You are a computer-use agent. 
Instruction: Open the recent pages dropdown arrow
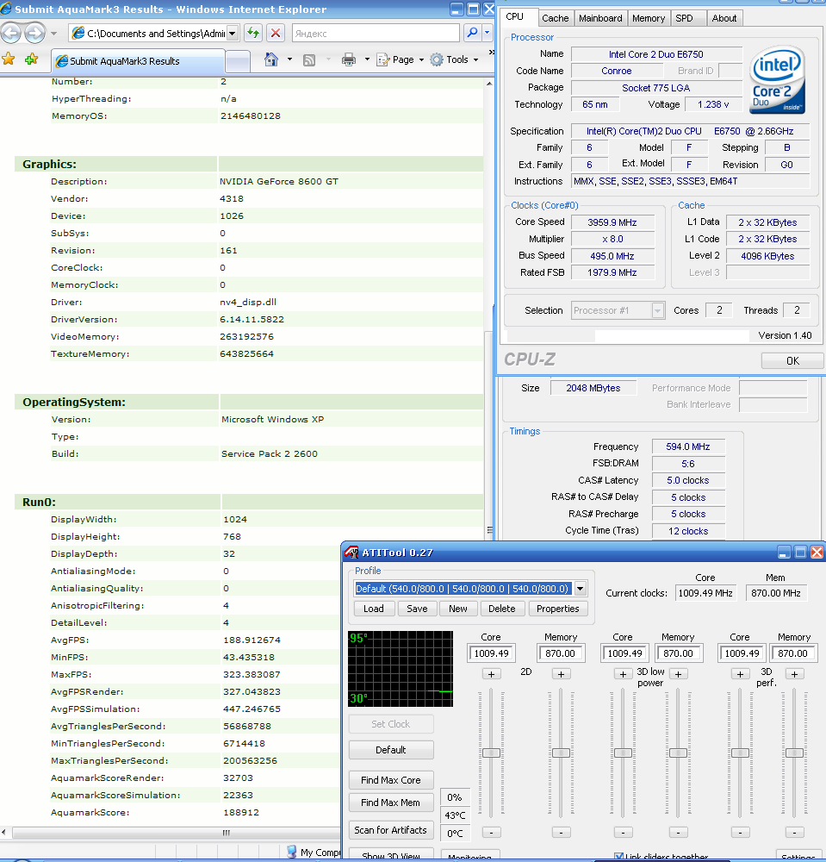(x=53, y=34)
